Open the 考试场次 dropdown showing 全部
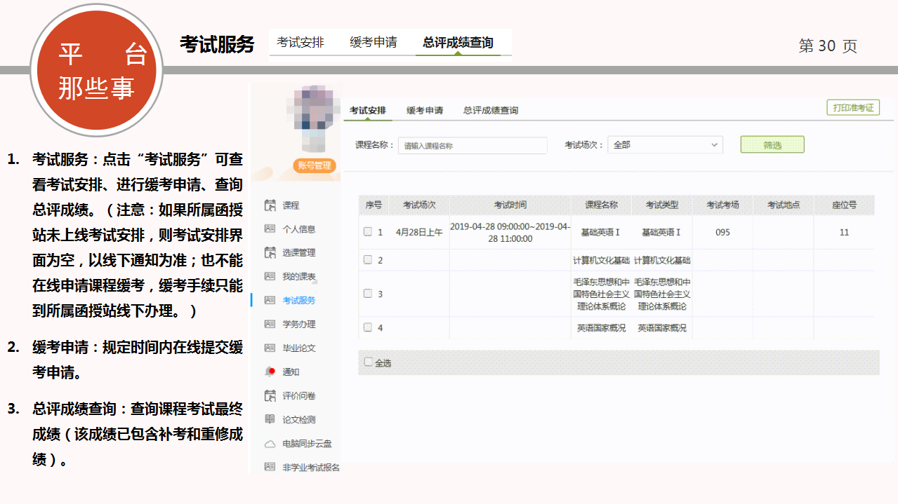This screenshot has height=504, width=898. tap(664, 145)
